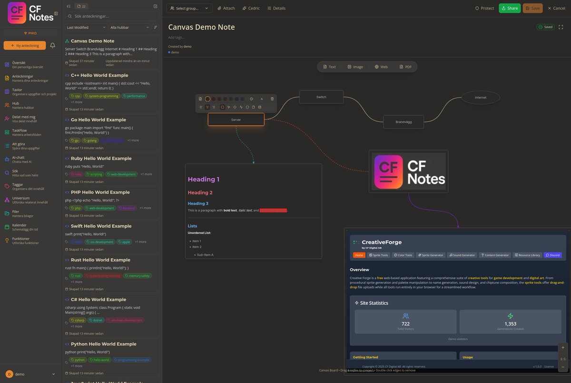Click the Save button

pyautogui.click(x=532, y=8)
